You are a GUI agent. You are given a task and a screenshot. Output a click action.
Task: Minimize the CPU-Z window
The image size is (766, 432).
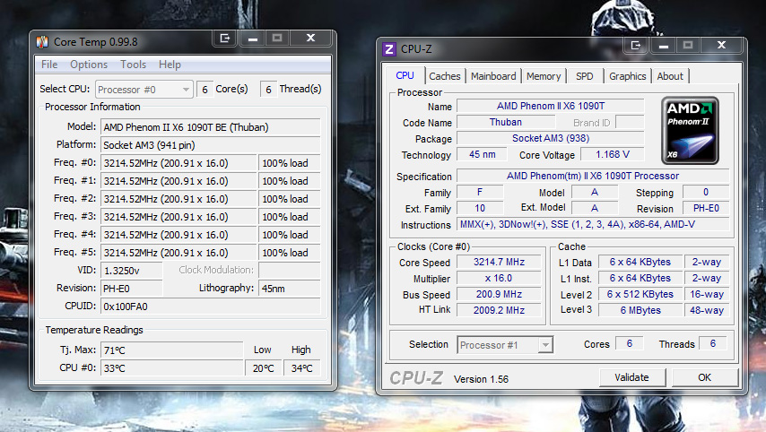(x=664, y=45)
